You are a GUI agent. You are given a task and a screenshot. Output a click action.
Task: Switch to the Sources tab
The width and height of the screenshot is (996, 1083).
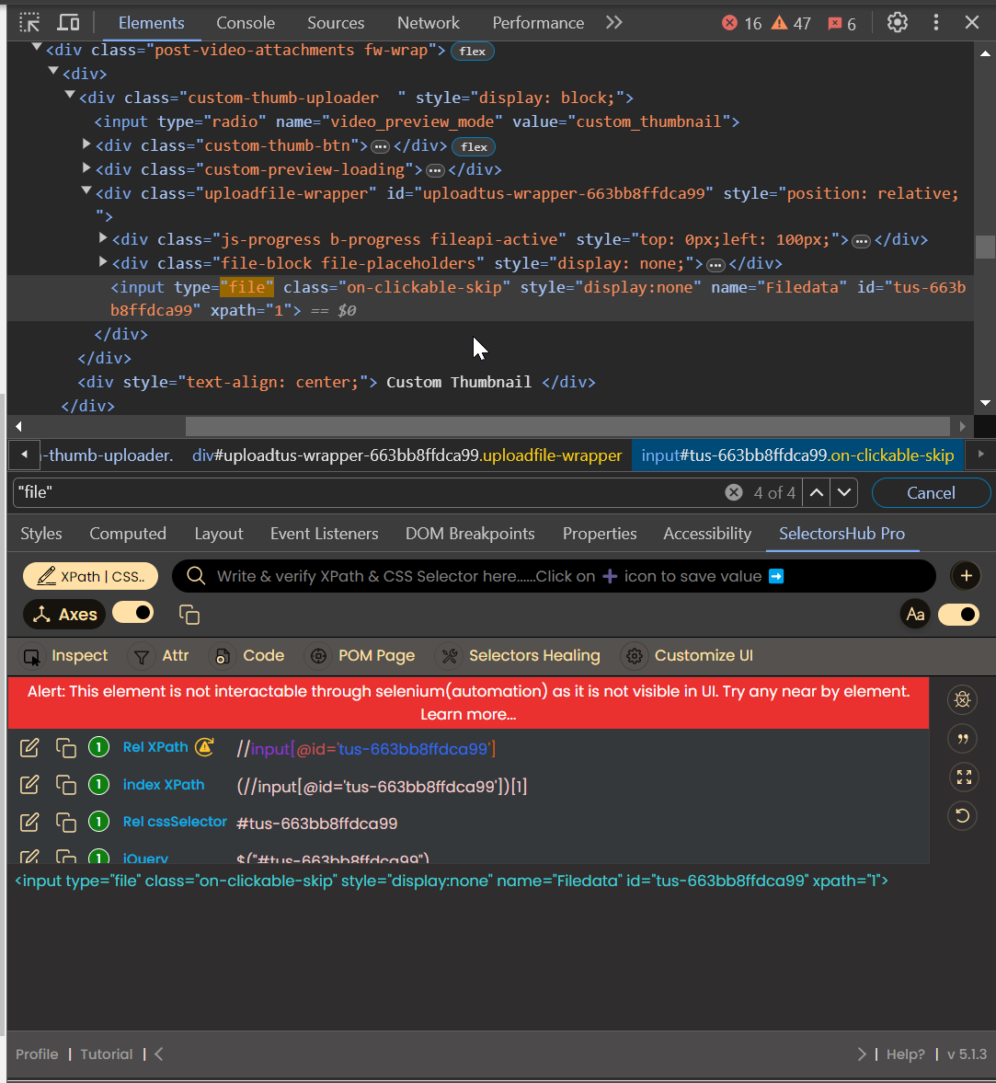(336, 23)
